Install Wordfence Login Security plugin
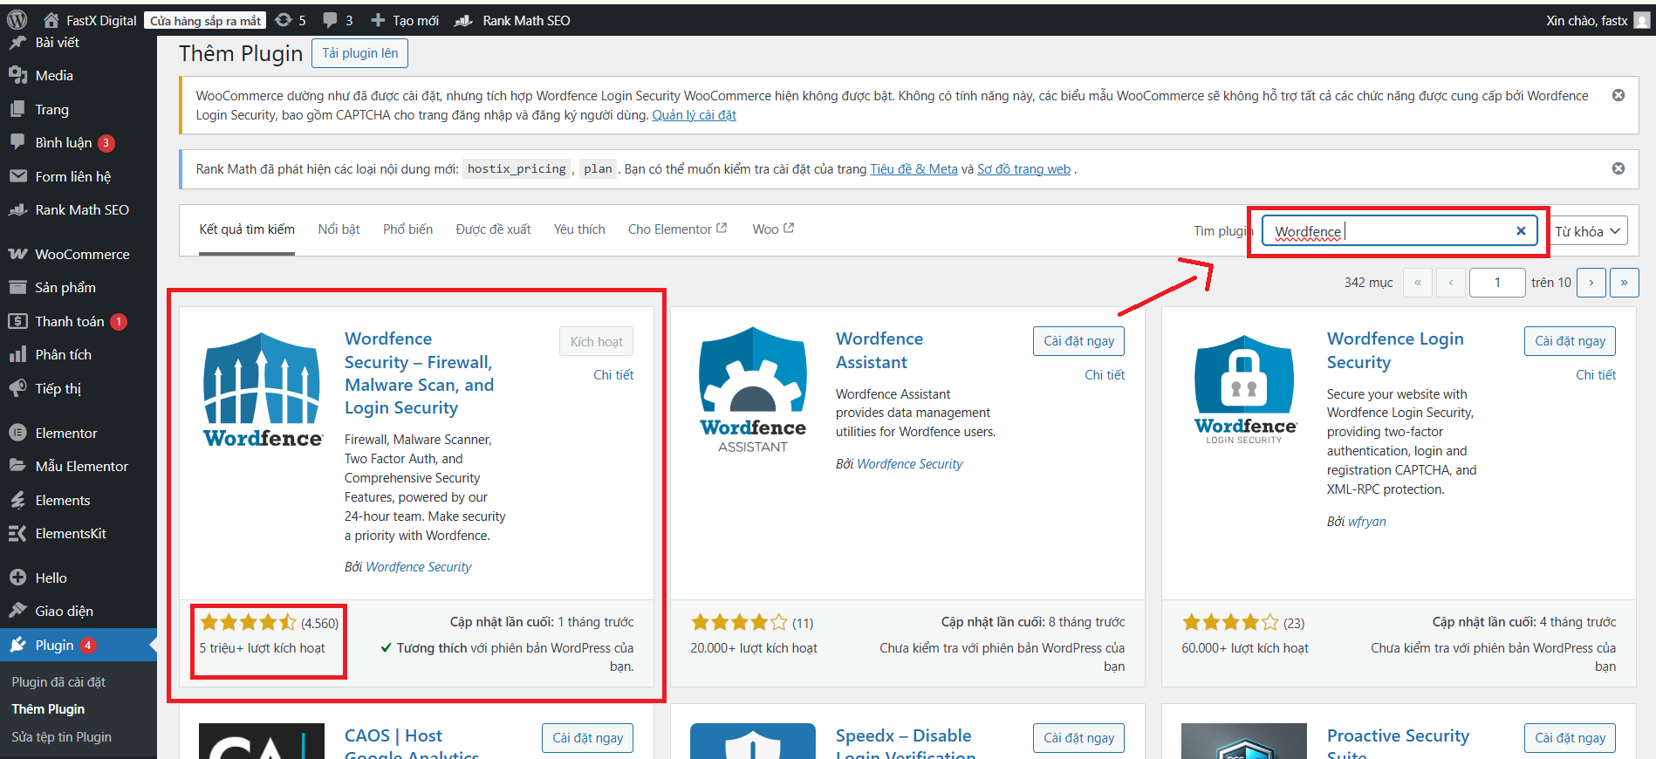 click(x=1570, y=341)
